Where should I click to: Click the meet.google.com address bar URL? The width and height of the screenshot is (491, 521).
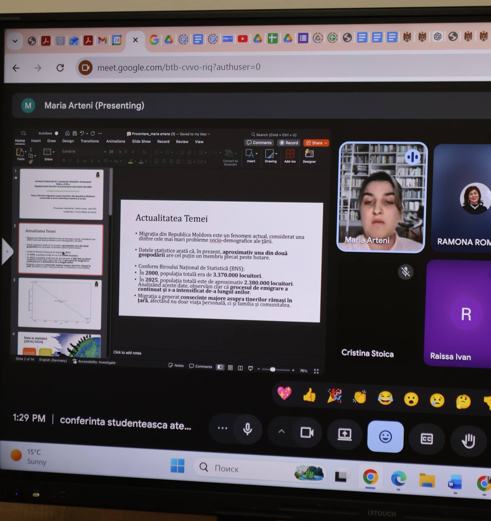click(179, 67)
